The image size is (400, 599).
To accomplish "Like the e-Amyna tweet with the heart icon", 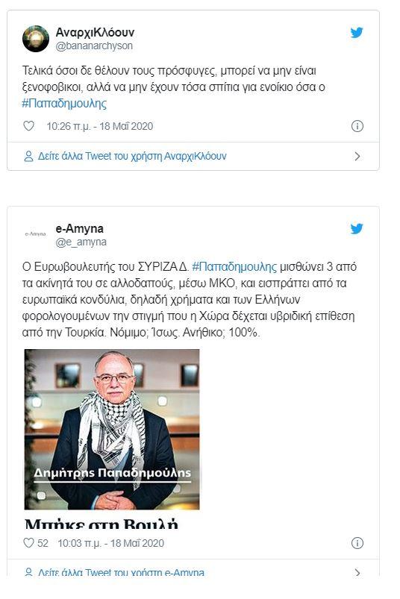I will pyautogui.click(x=28, y=542).
